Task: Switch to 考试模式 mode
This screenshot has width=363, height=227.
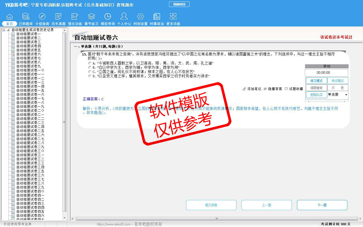Action: click(x=338, y=81)
